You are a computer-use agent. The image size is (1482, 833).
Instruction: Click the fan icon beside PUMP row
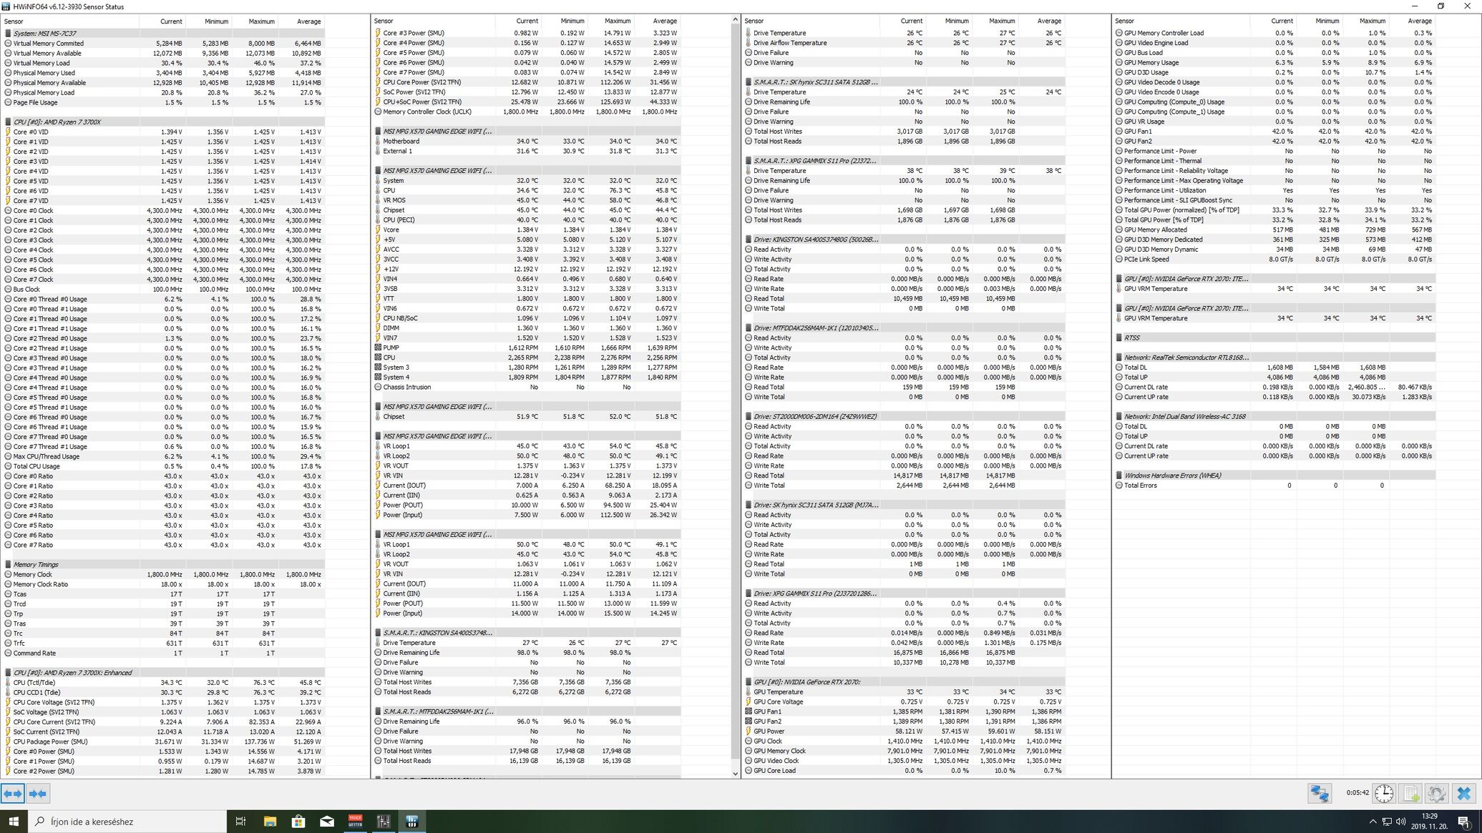click(378, 348)
